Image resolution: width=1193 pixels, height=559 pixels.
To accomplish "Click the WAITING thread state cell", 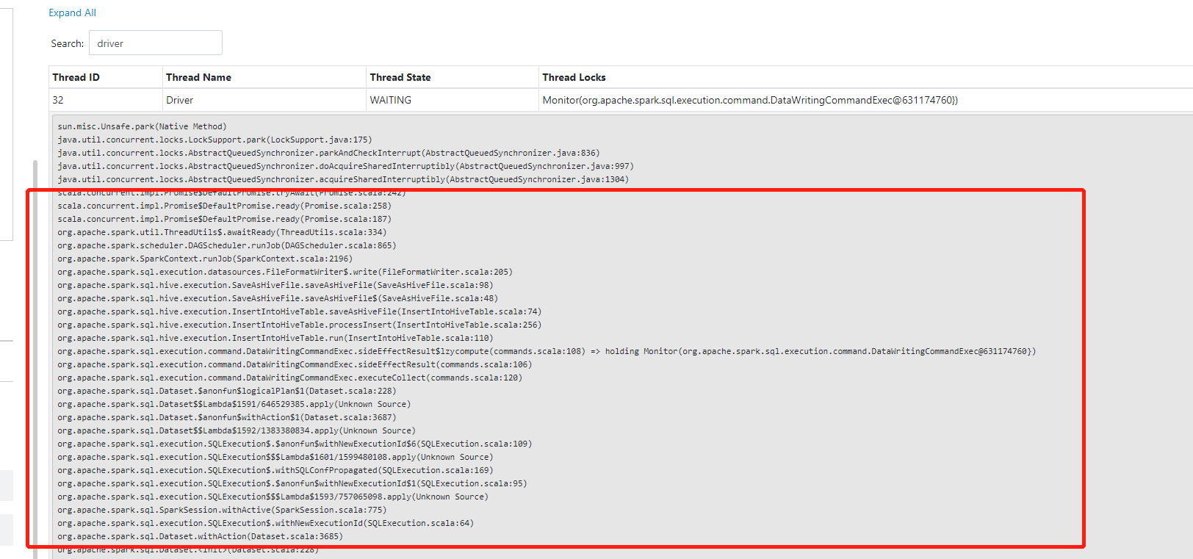I will click(x=391, y=100).
